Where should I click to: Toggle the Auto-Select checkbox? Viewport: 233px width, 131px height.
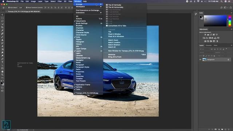coord(9,8)
